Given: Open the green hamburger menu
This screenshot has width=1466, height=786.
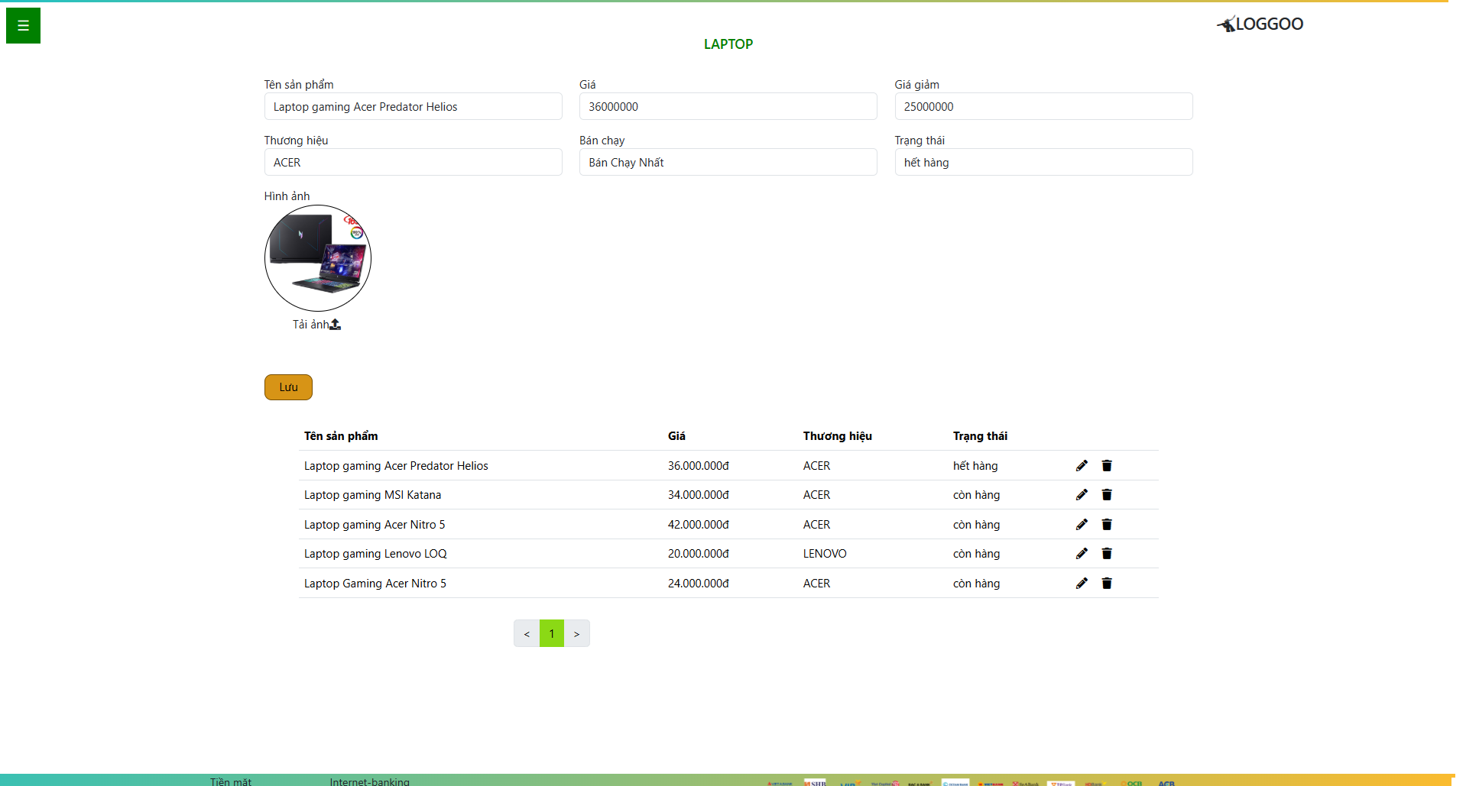Looking at the screenshot, I should tap(23, 25).
